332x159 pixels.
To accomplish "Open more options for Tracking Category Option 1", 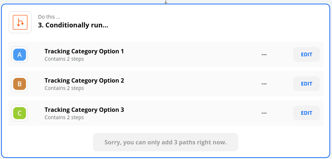I will [x=264, y=55].
